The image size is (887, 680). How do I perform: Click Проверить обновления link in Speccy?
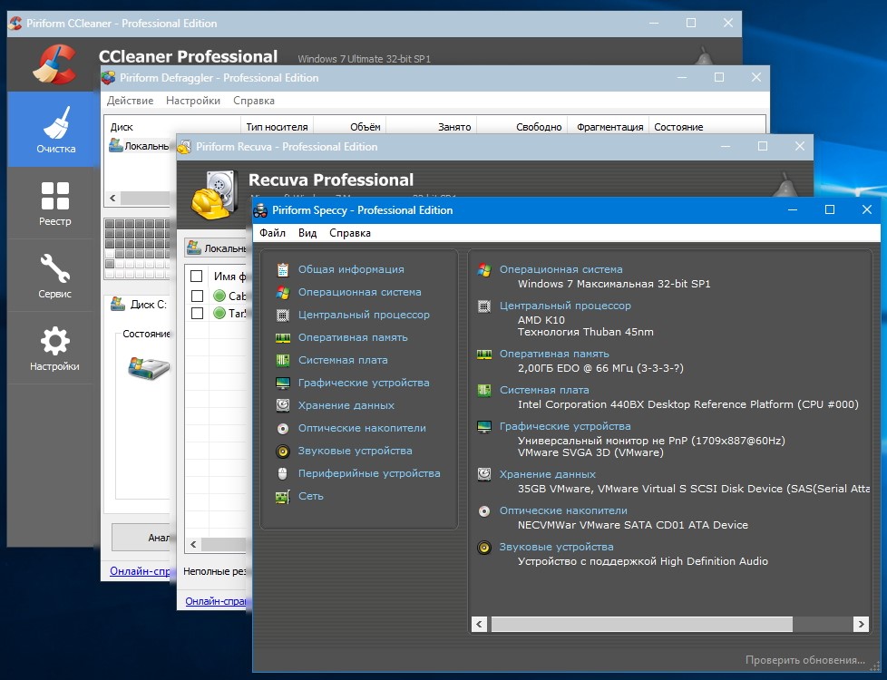(804, 660)
